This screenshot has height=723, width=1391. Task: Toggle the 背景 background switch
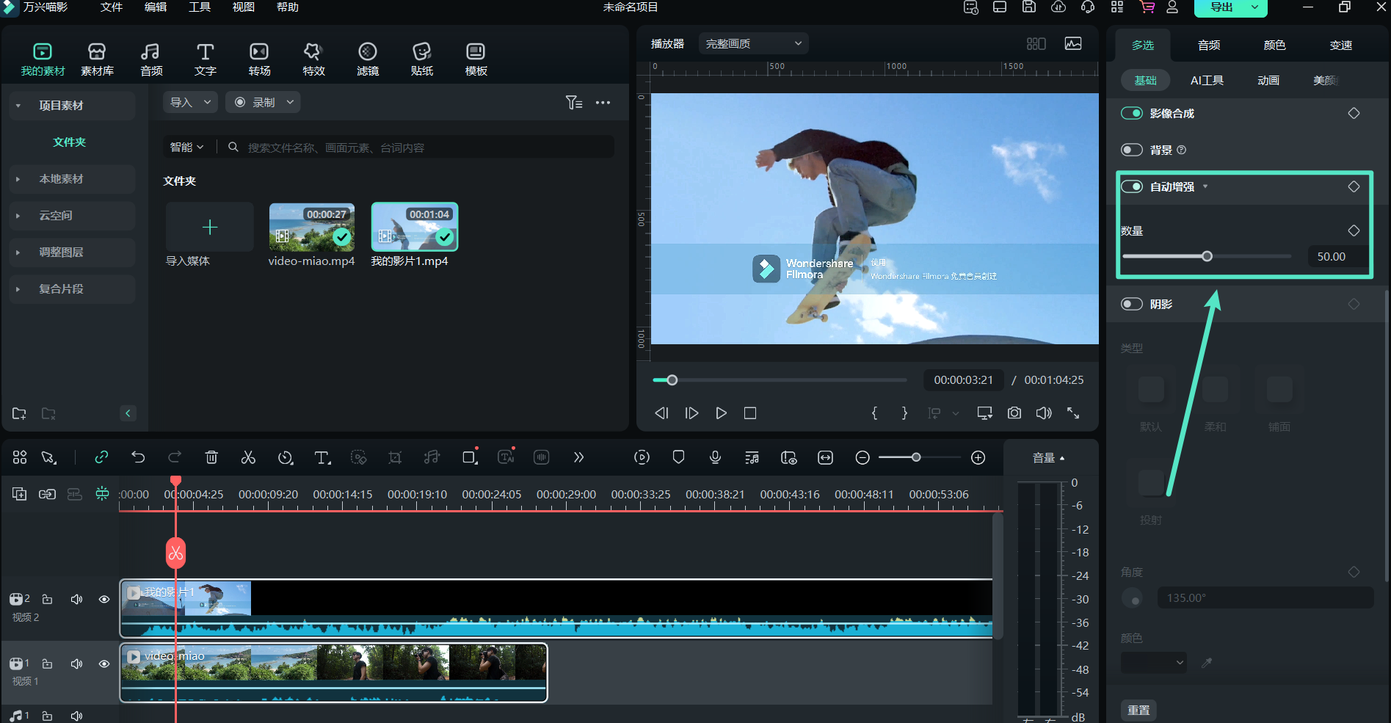1132,150
